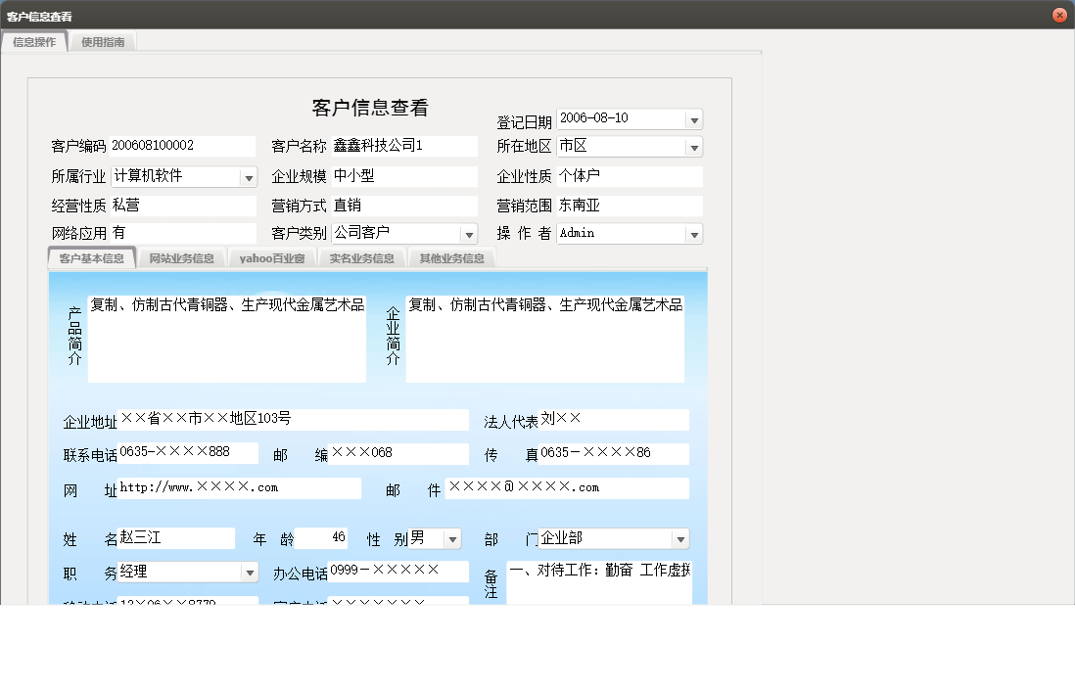
Task: View the 其他业务信息 tab
Action: [451, 257]
